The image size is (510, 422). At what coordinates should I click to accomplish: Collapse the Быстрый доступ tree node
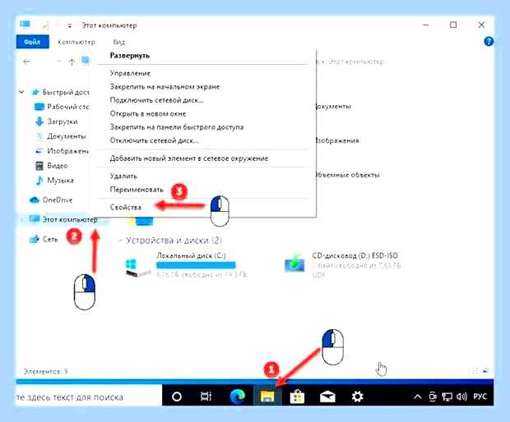pyautogui.click(x=21, y=92)
